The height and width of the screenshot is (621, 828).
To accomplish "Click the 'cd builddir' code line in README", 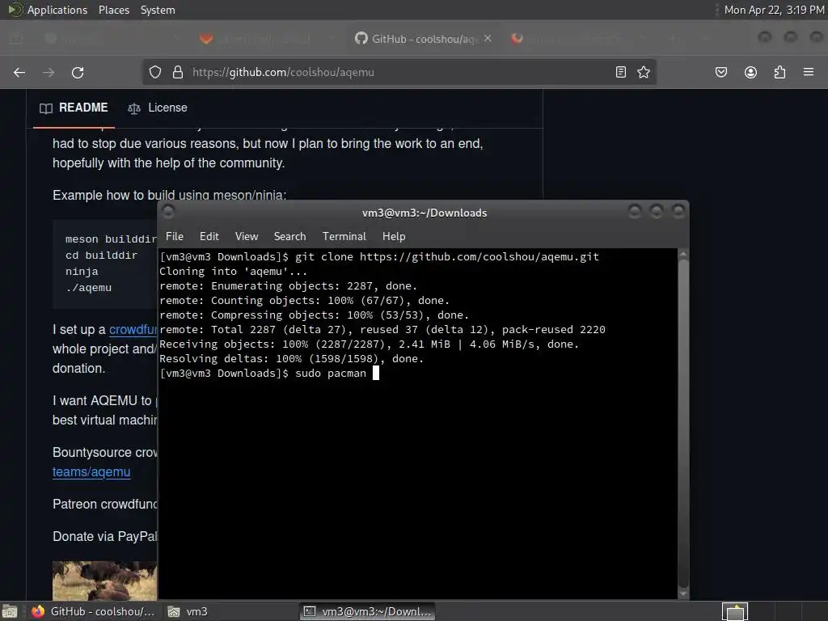I will tap(101, 256).
